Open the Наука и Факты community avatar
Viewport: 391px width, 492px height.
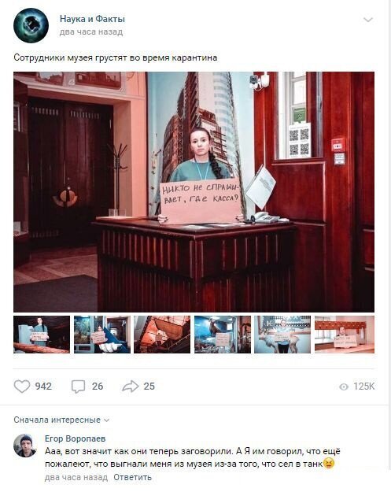point(31,25)
